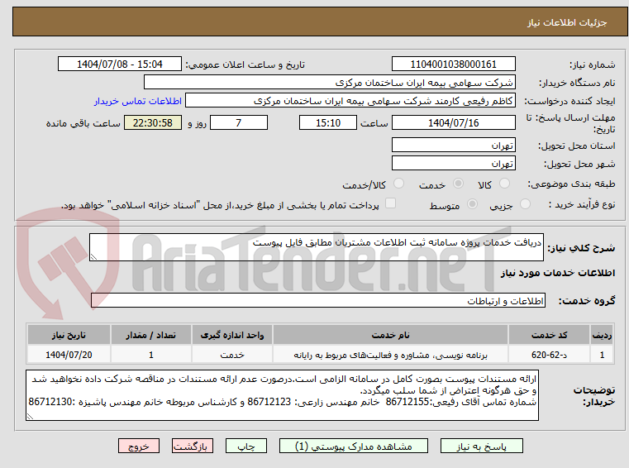Click the remaining time field 22:30:58

(x=153, y=123)
